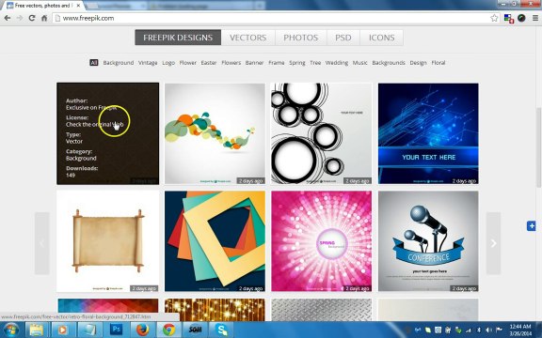542x338 pixels.
Task: Launch the media player taskbar icon
Action: (63, 330)
